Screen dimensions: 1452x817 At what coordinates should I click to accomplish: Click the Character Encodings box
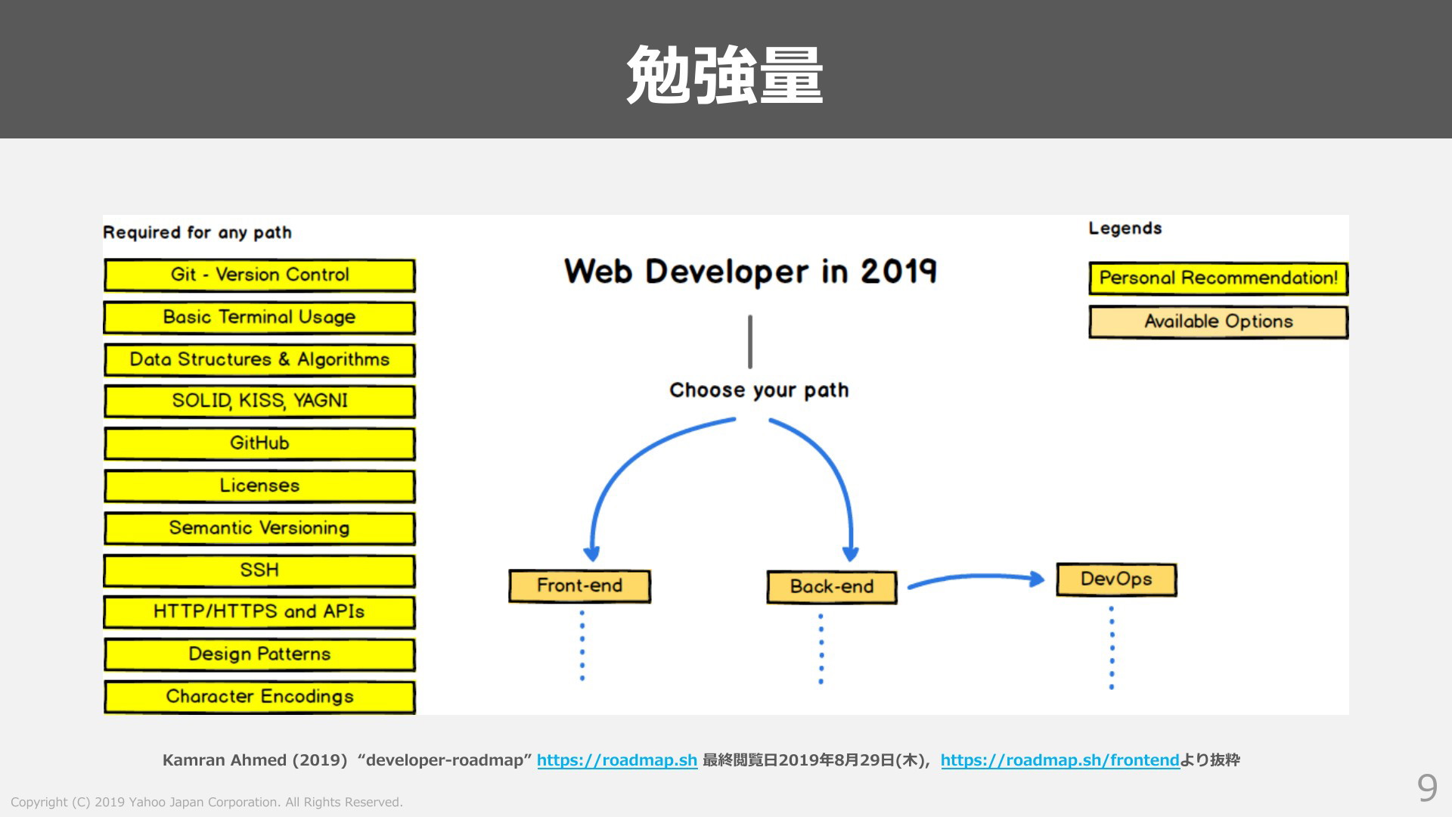click(x=259, y=697)
